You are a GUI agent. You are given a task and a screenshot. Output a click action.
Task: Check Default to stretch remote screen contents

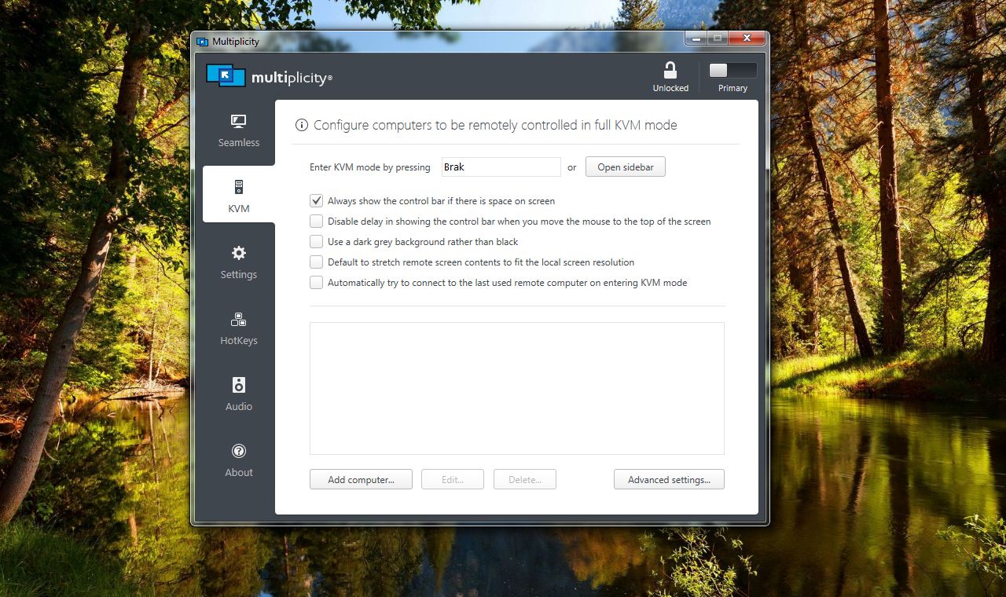[x=316, y=262]
